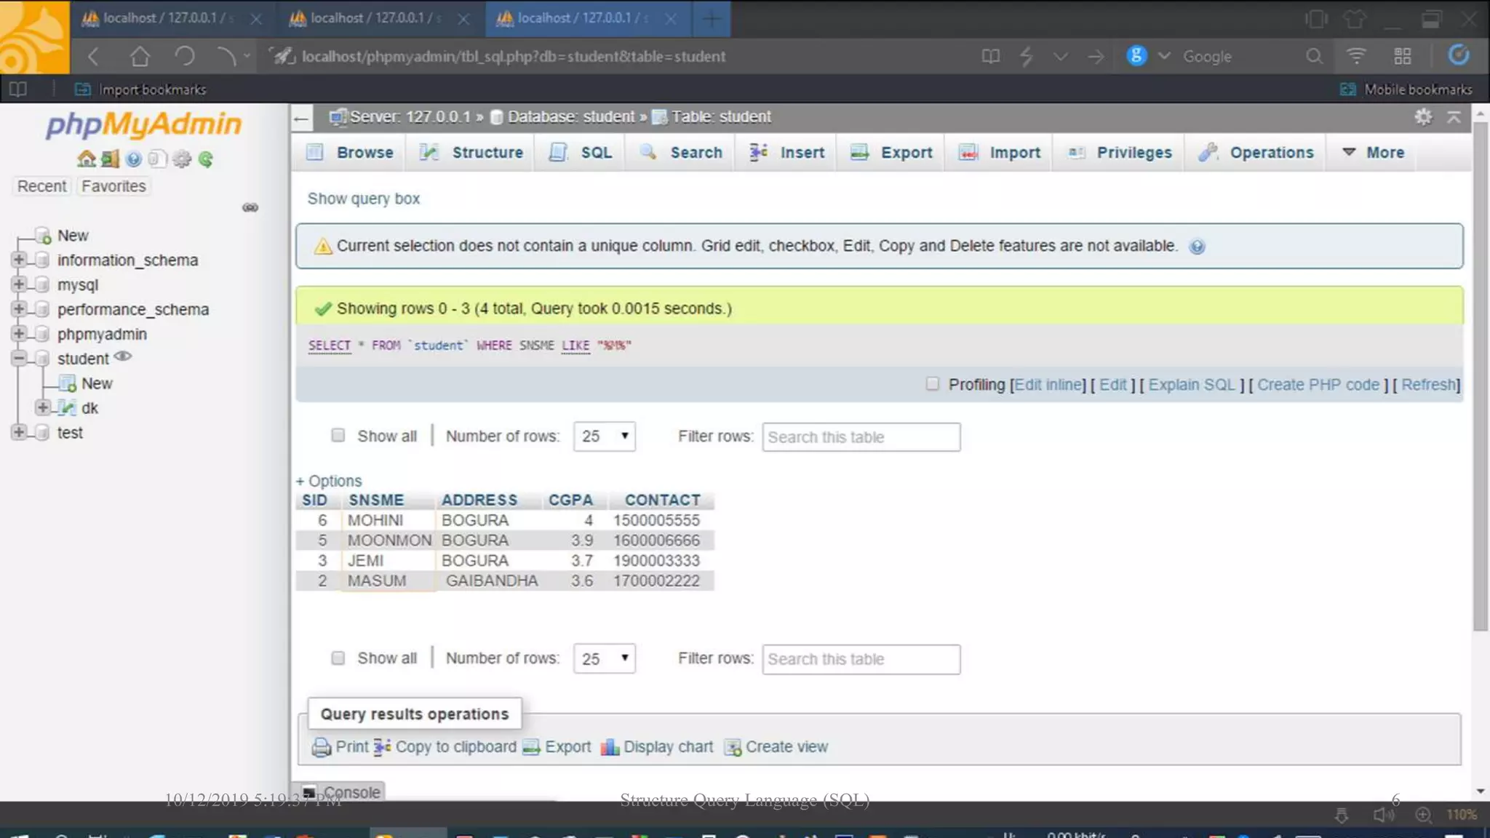
Task: Check the bottom Show all checkbox
Action: [x=338, y=658]
